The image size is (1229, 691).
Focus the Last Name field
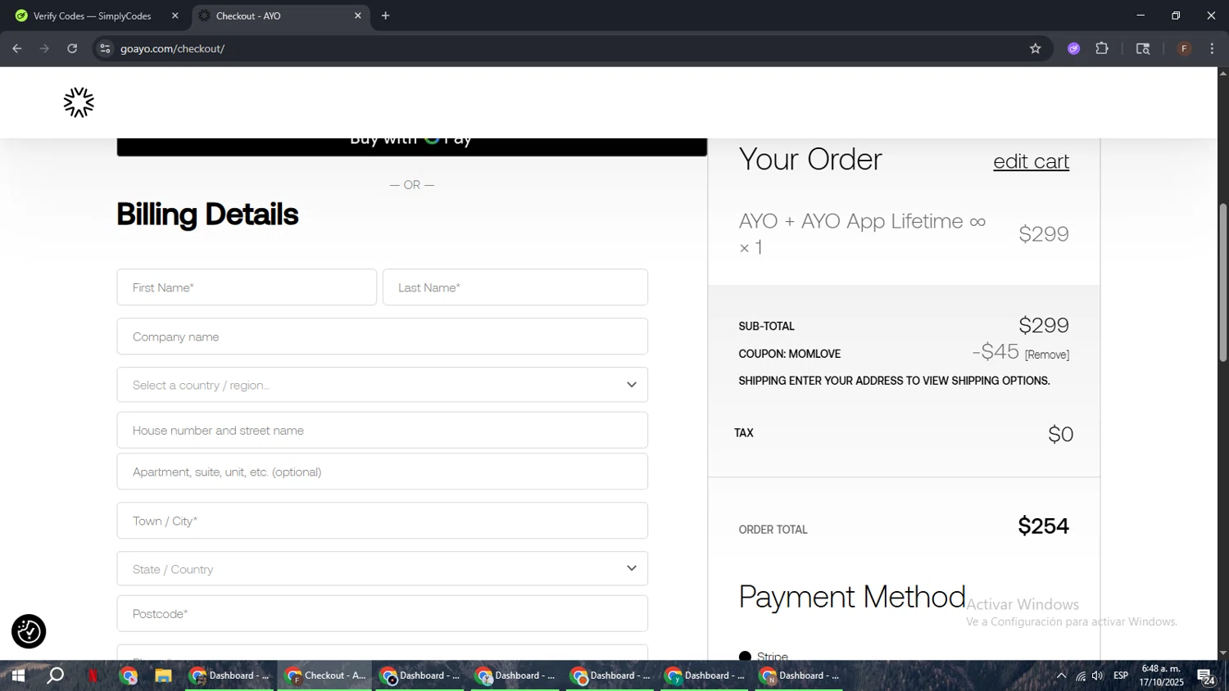point(515,287)
